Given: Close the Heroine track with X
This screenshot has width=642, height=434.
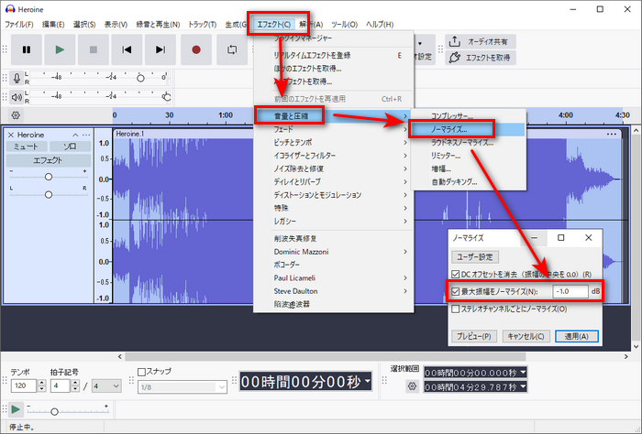Looking at the screenshot, I should click(11, 135).
